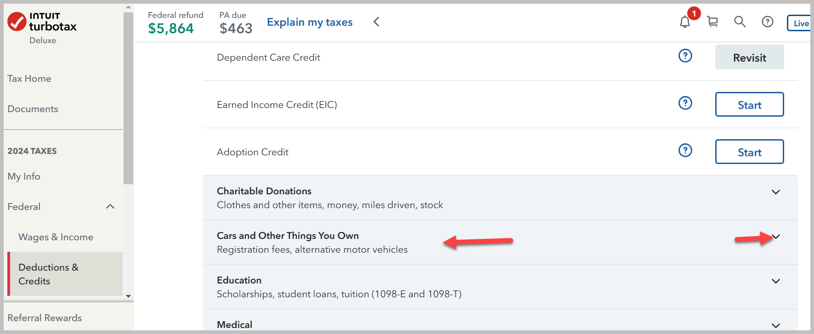814x334 pixels.
Task: Open the help question mark in header
Action: 768,22
